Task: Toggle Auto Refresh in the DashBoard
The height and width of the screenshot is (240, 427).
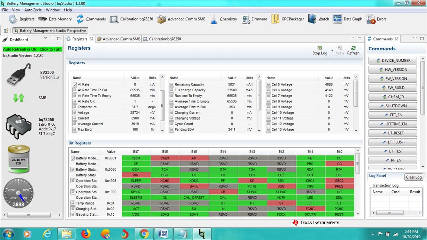Action: [x=32, y=49]
